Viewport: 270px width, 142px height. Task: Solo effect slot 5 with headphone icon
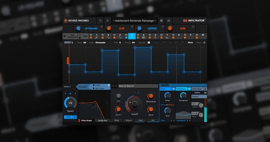tap(138, 35)
